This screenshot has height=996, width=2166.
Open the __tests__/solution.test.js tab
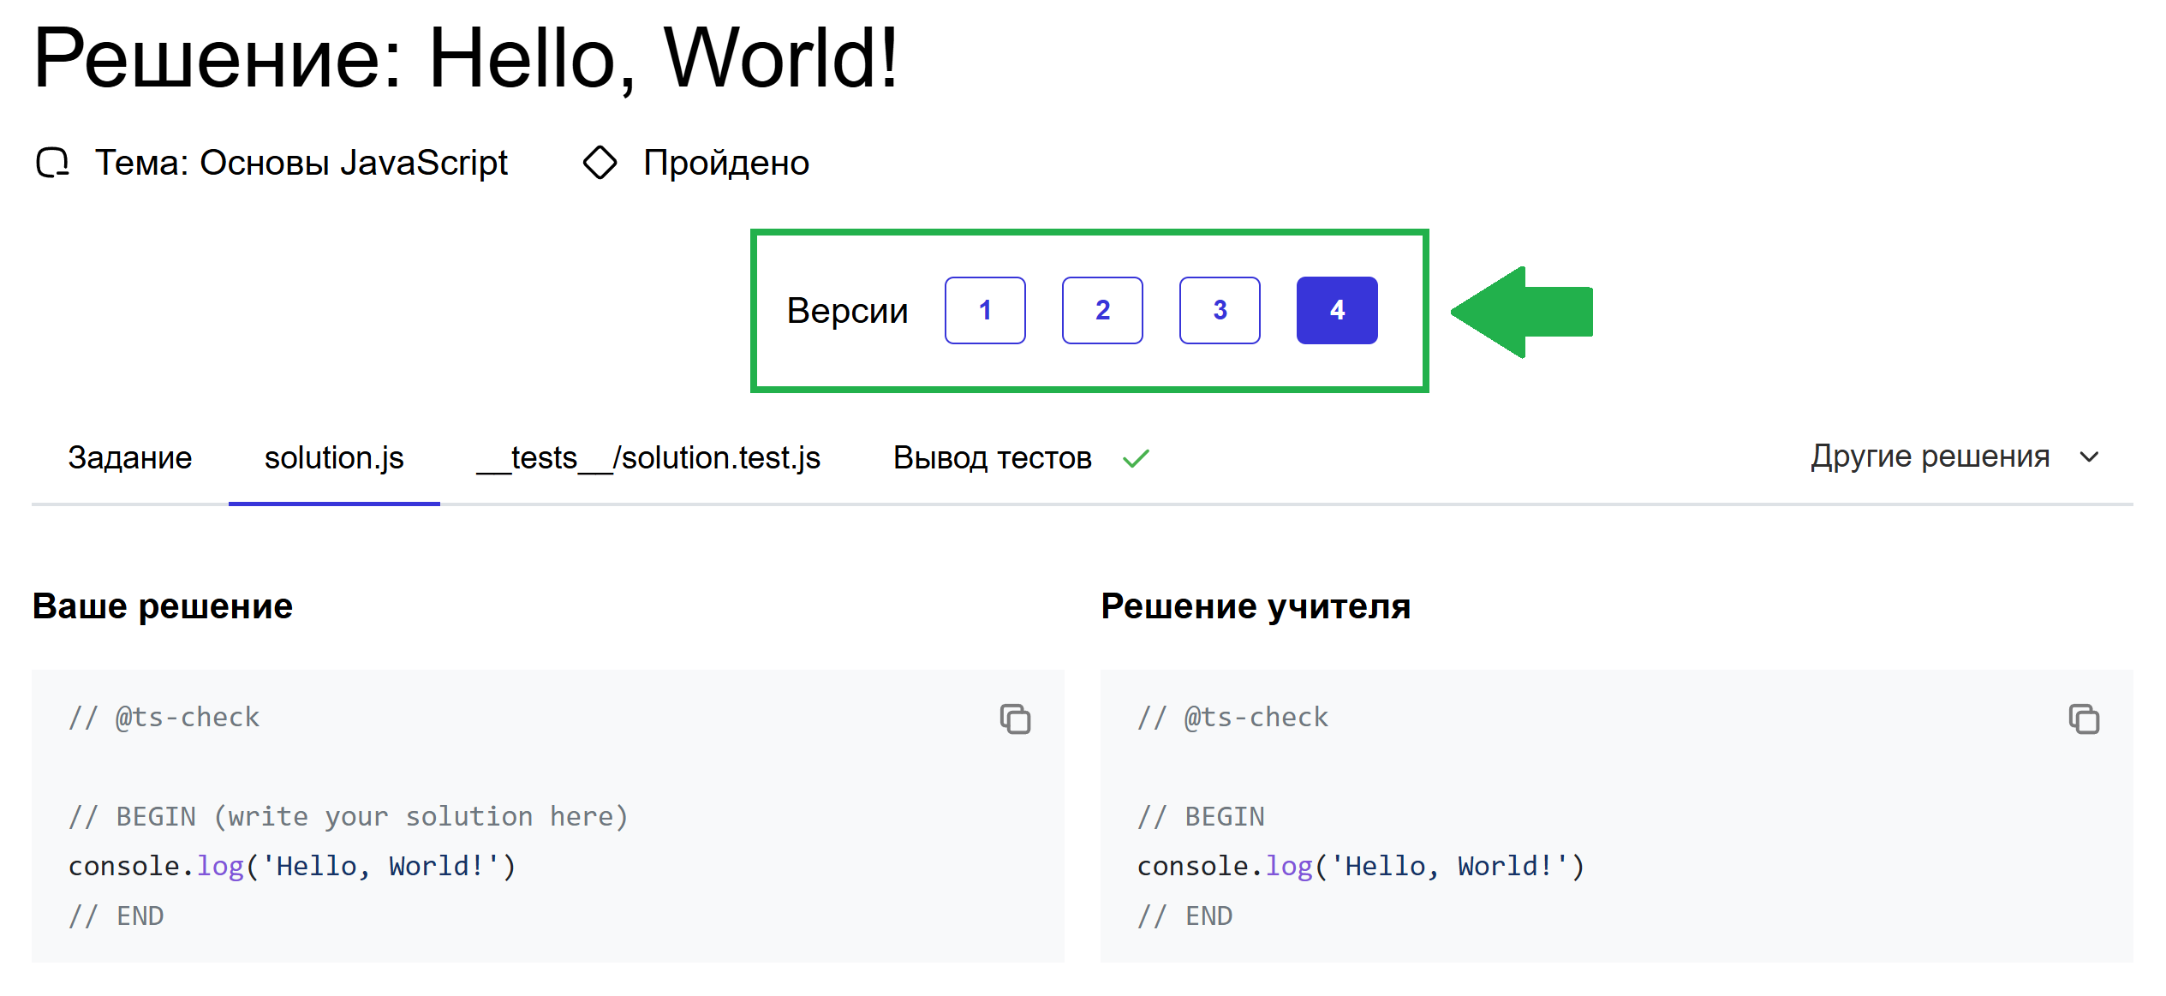click(x=648, y=458)
